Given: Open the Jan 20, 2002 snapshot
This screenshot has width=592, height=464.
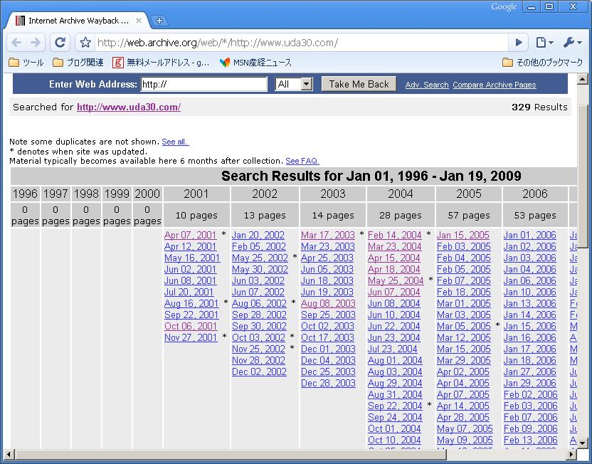Looking at the screenshot, I should coord(258,236).
